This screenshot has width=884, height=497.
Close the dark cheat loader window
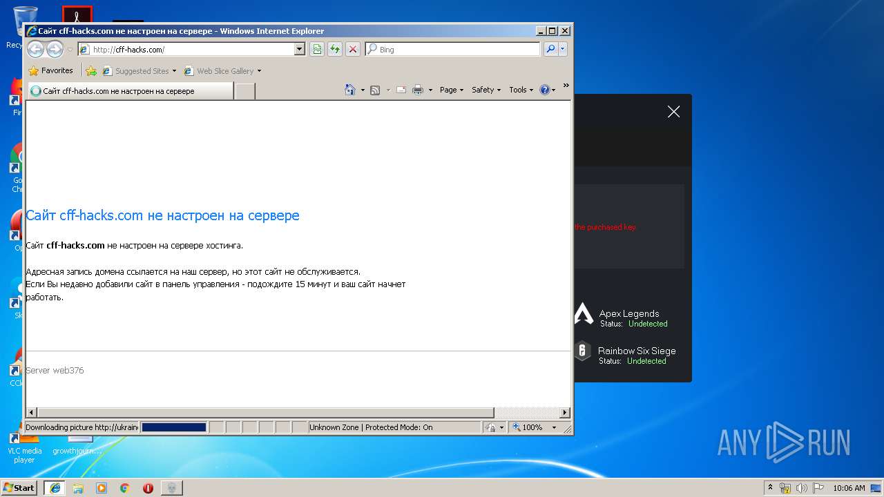pyautogui.click(x=674, y=112)
